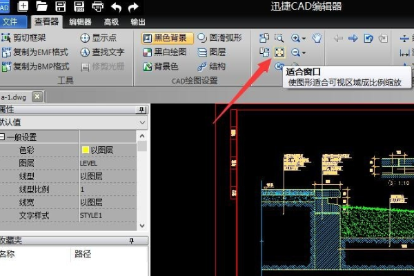Click the Save as PDF icon

tap(79, 6)
